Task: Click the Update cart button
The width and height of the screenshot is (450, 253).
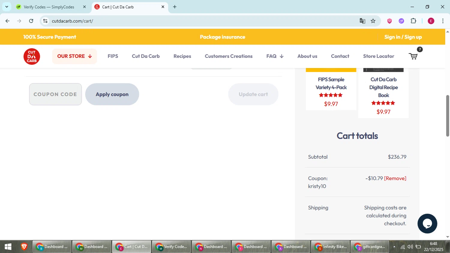Action: click(253, 94)
